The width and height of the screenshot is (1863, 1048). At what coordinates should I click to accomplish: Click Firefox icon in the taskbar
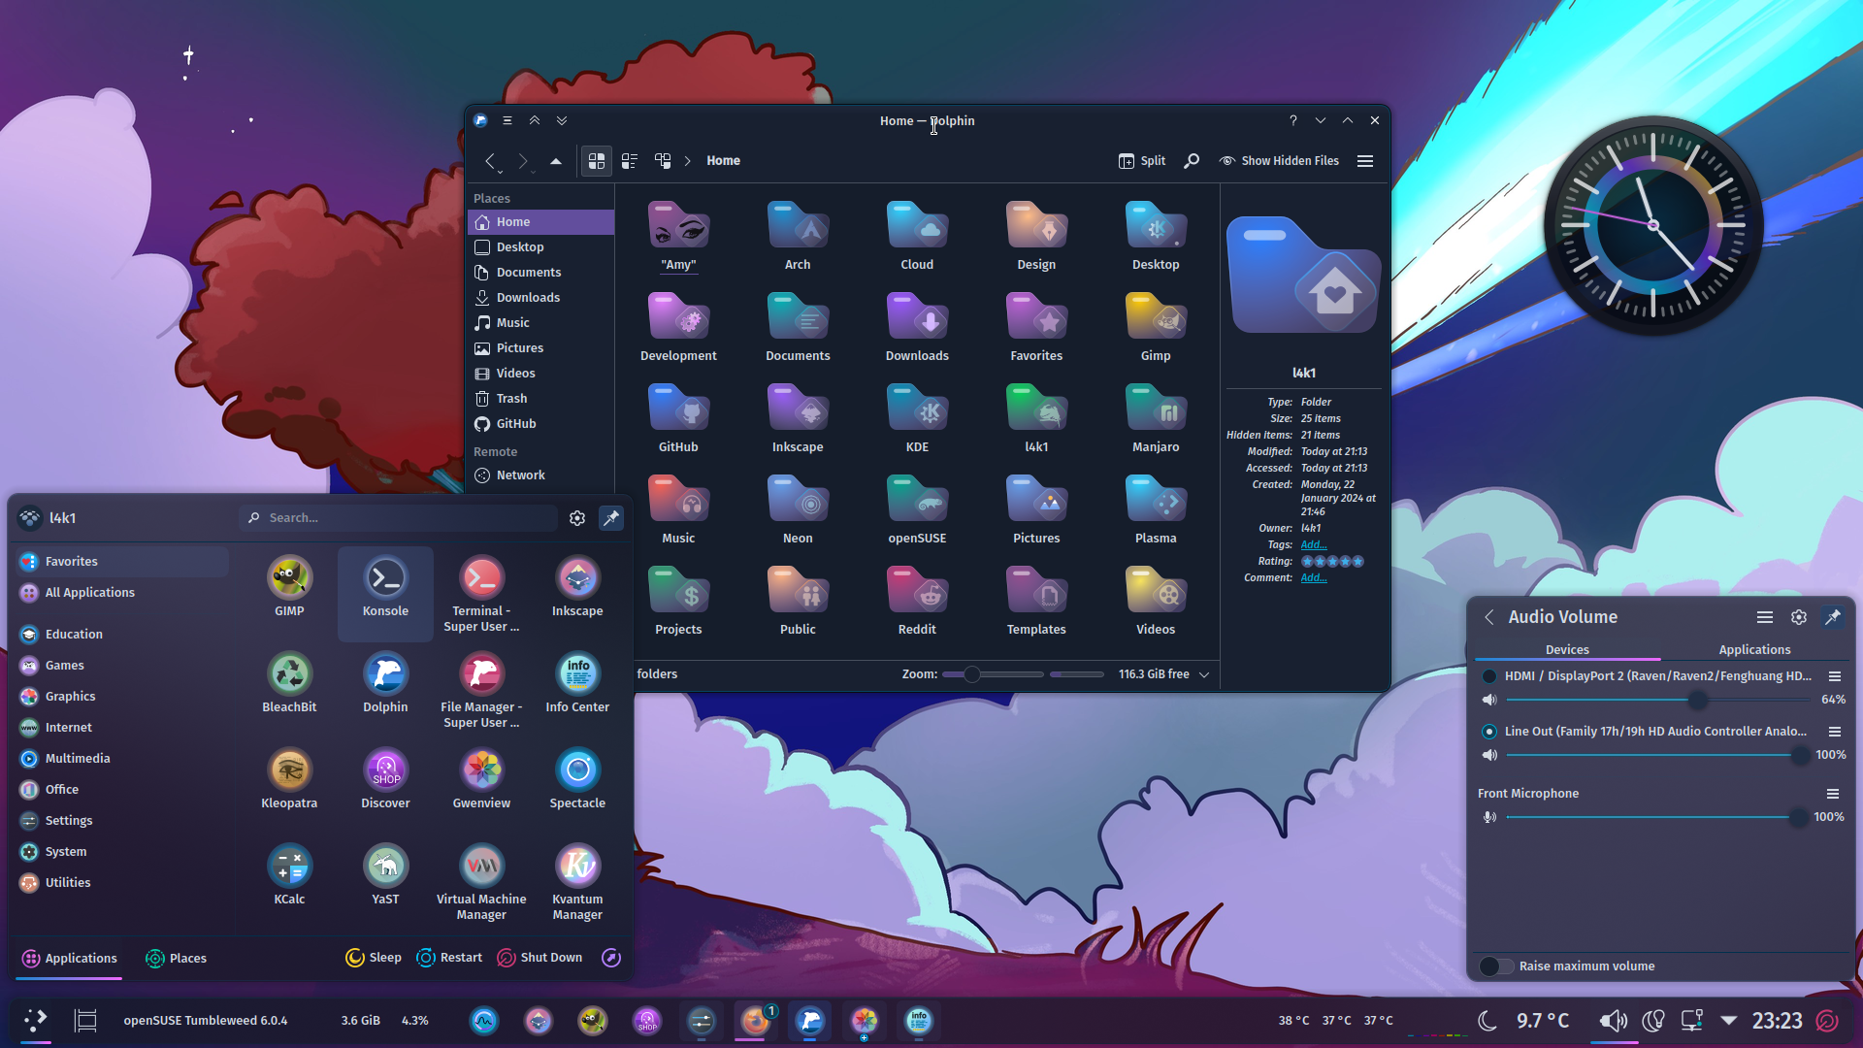755,1021
